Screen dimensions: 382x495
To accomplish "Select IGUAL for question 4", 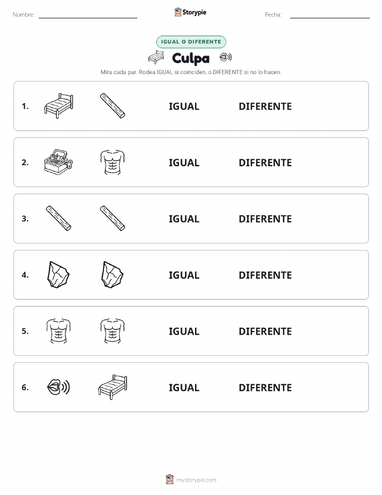I will click(x=184, y=275).
